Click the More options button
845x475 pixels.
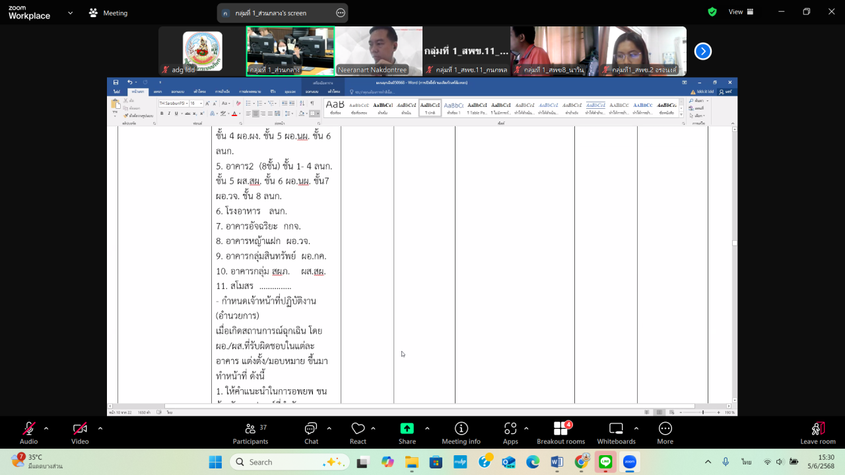pyautogui.click(x=665, y=432)
